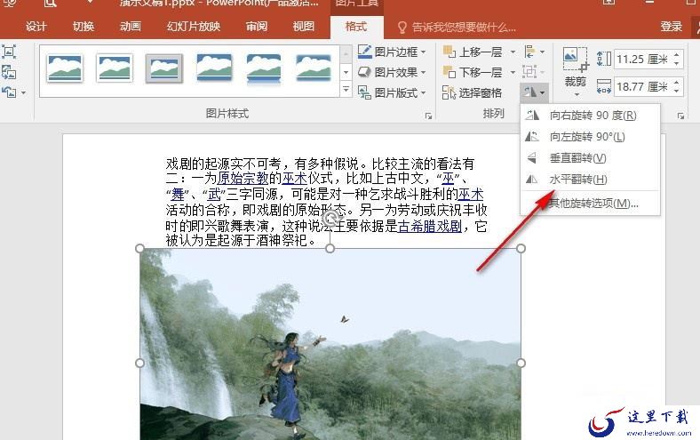
Task: Click the picture rotation handle
Action: point(330,219)
